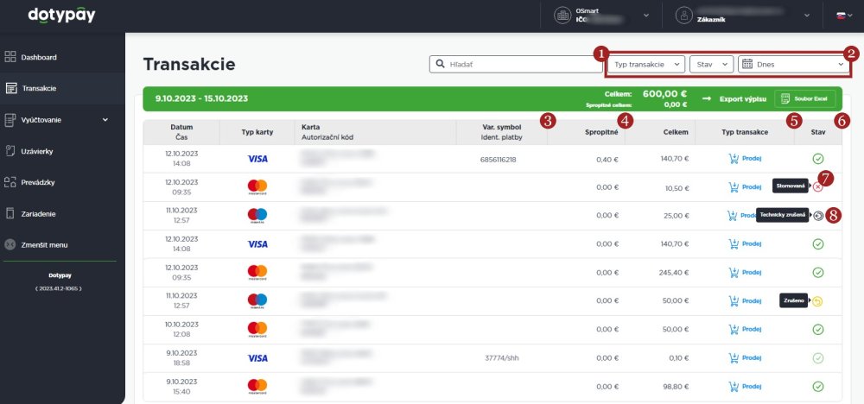Click the Typ transakce column header
The width and height of the screenshot is (864, 404).
(745, 132)
